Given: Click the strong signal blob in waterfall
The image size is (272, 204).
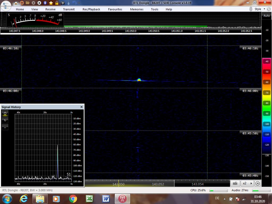Looking at the screenshot, I should click(139, 80).
